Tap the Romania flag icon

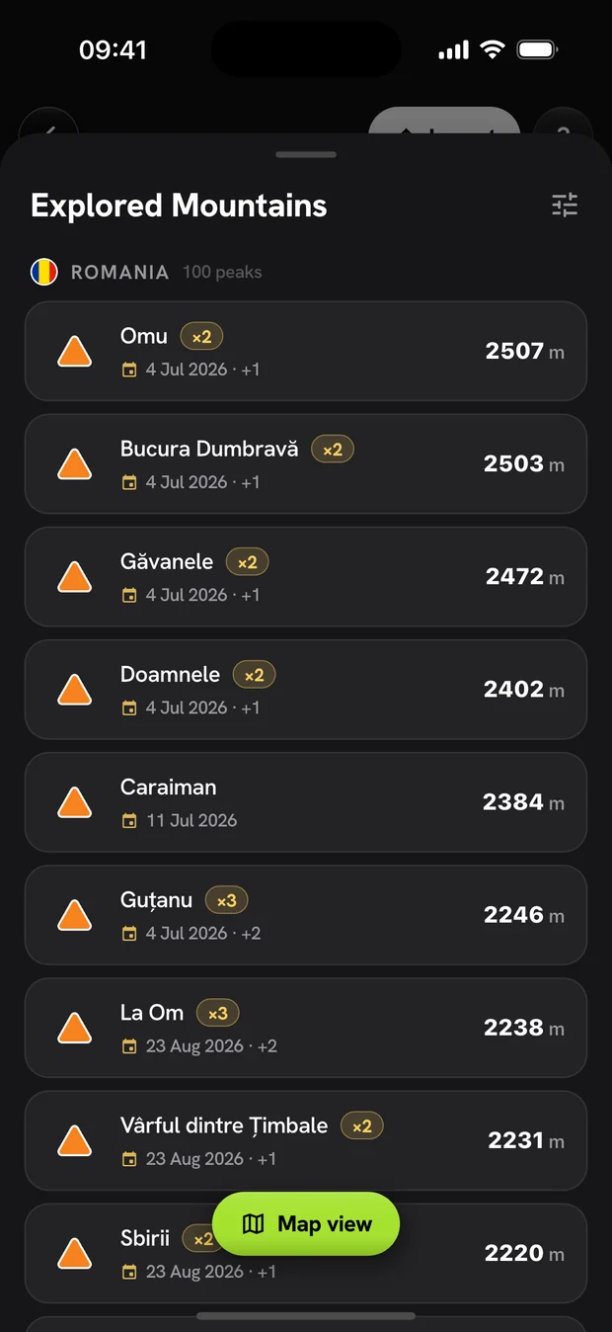pyautogui.click(x=44, y=272)
